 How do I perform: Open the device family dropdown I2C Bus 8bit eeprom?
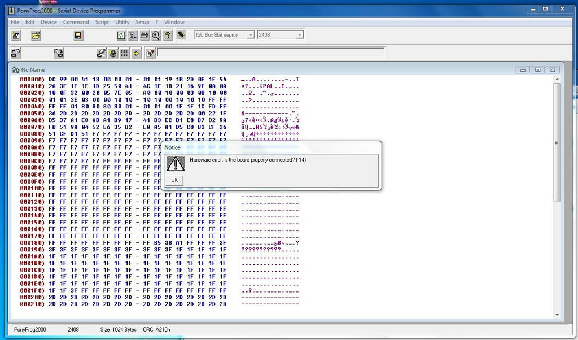pyautogui.click(x=225, y=34)
